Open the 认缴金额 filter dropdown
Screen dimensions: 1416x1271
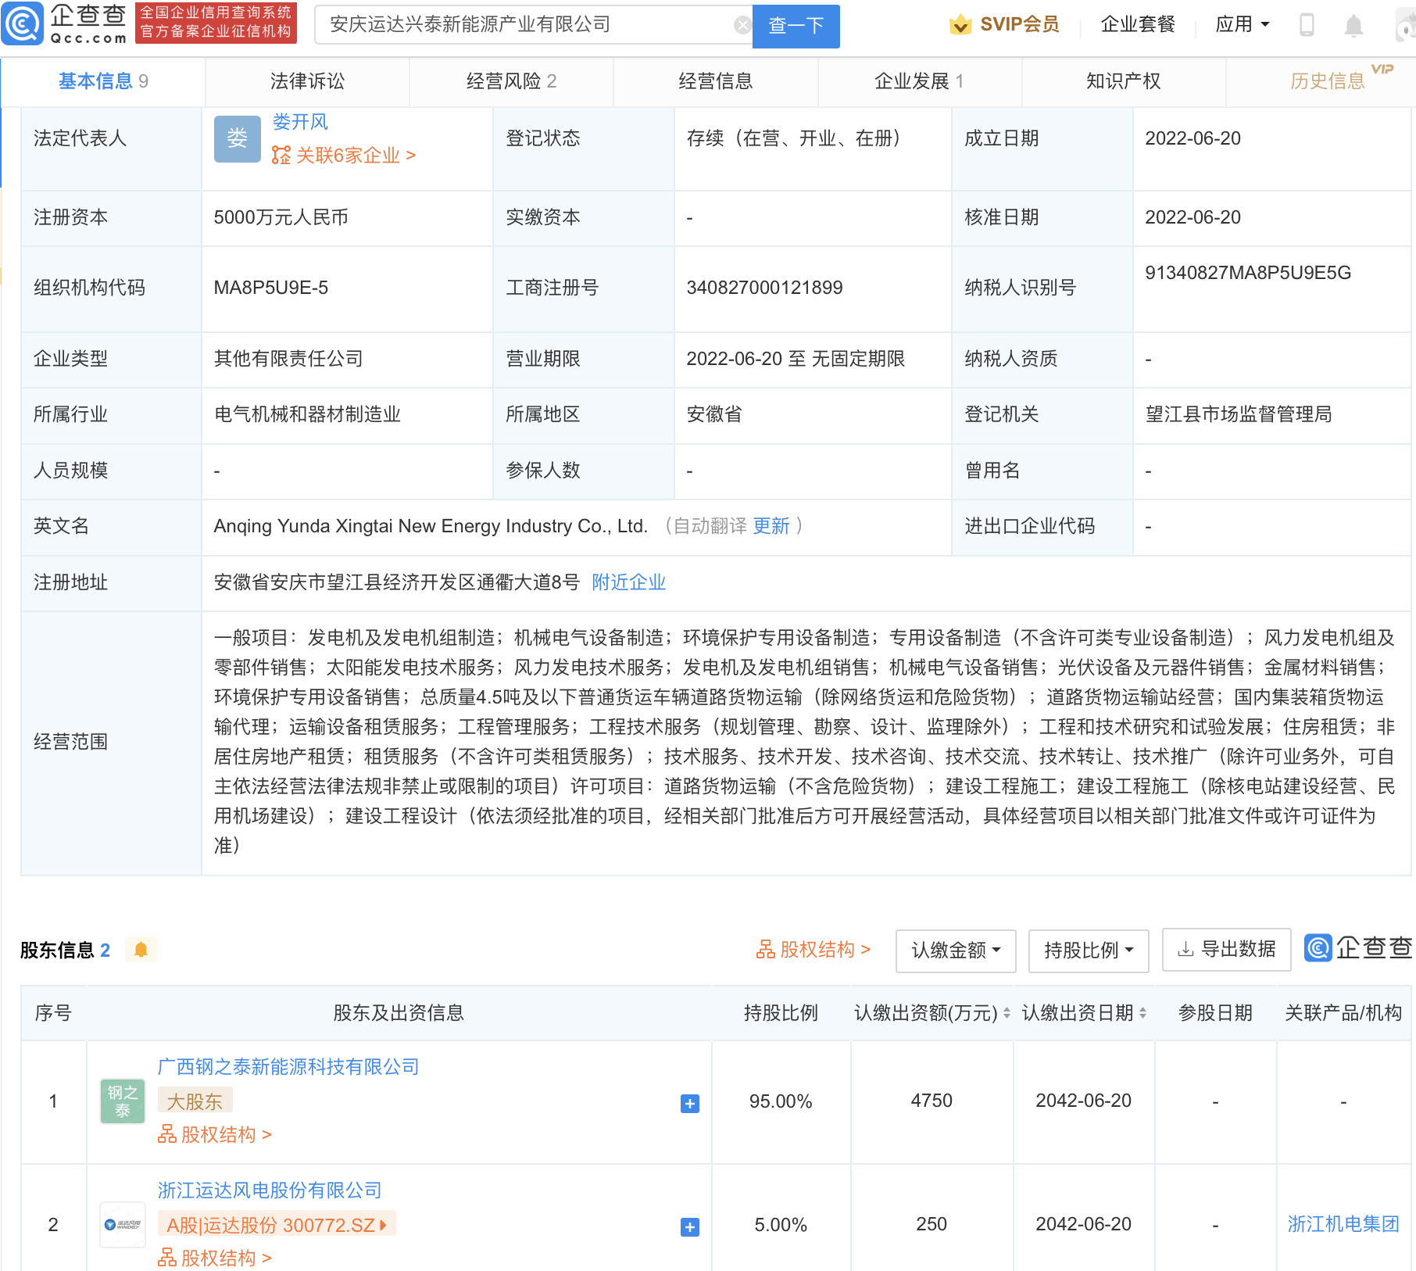[956, 951]
